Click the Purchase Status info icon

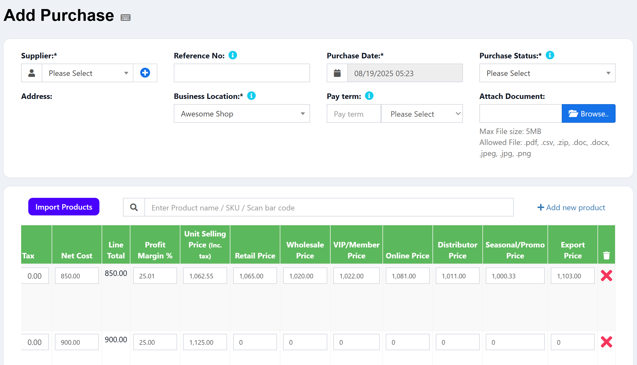point(550,55)
